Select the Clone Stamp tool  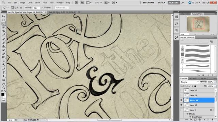[4, 46]
